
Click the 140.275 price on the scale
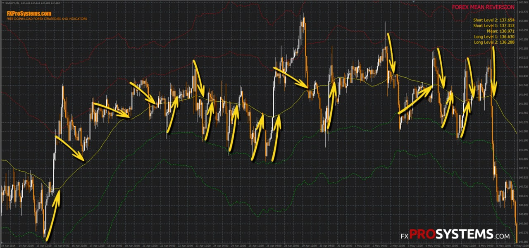(523, 233)
